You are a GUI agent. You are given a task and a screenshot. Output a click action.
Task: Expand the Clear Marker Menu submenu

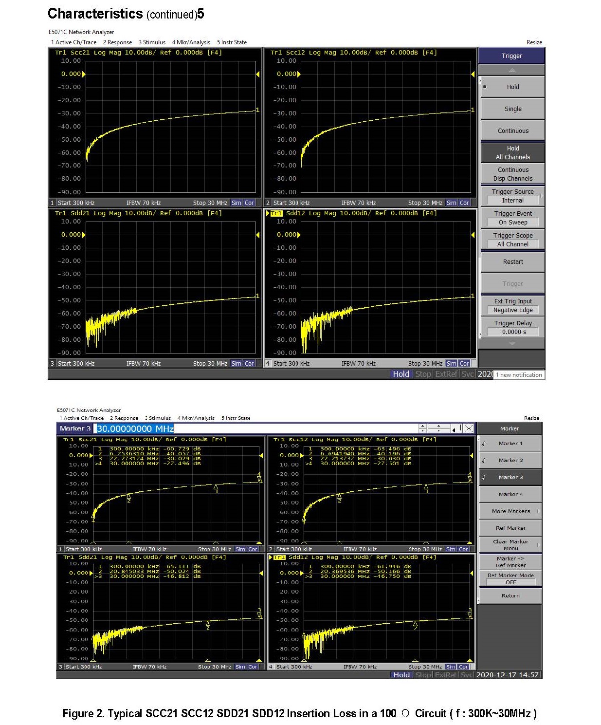[510, 545]
